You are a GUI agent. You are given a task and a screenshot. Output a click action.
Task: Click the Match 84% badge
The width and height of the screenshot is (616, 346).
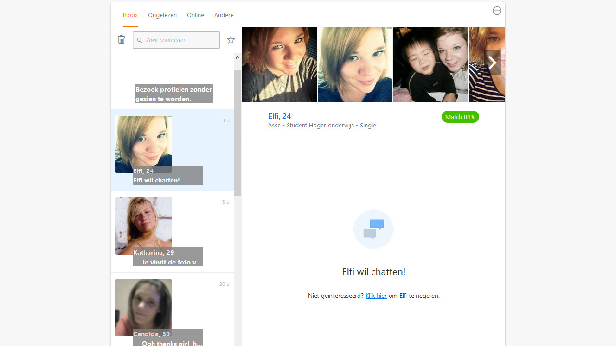pos(460,117)
